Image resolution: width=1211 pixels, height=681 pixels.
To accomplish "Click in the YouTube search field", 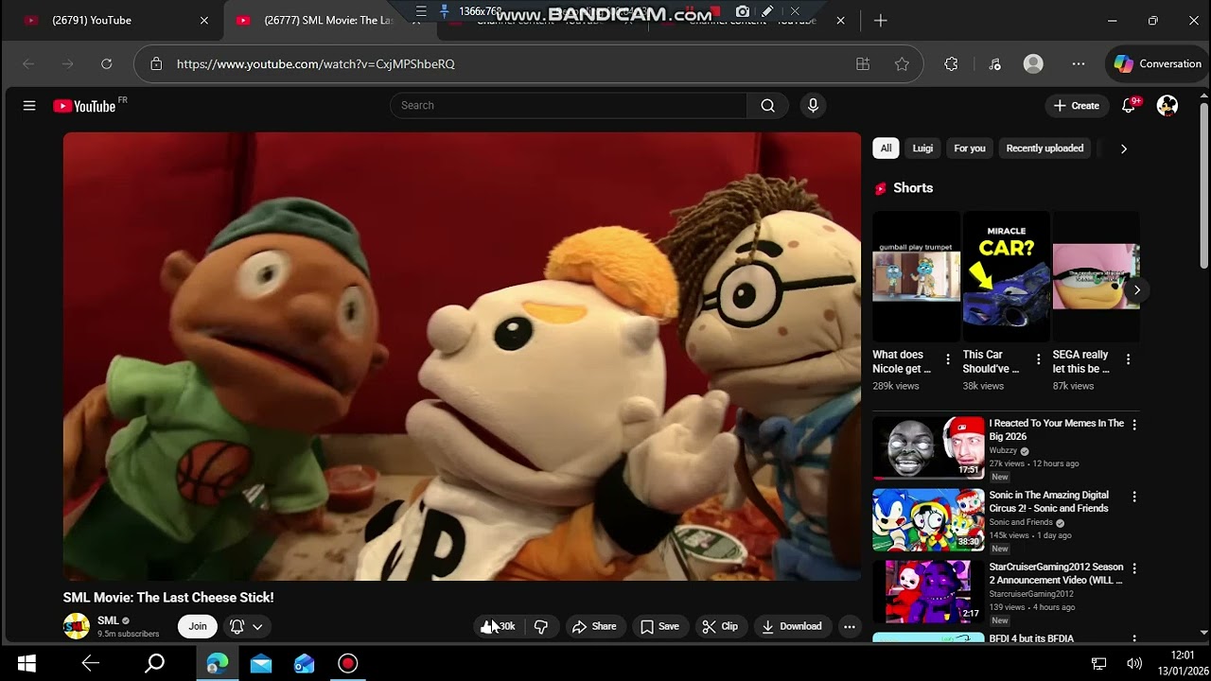I will (x=569, y=105).
